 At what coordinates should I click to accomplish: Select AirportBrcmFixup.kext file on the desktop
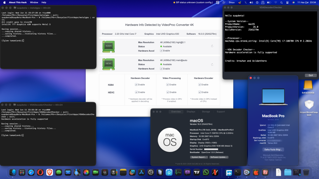(x=309, y=108)
